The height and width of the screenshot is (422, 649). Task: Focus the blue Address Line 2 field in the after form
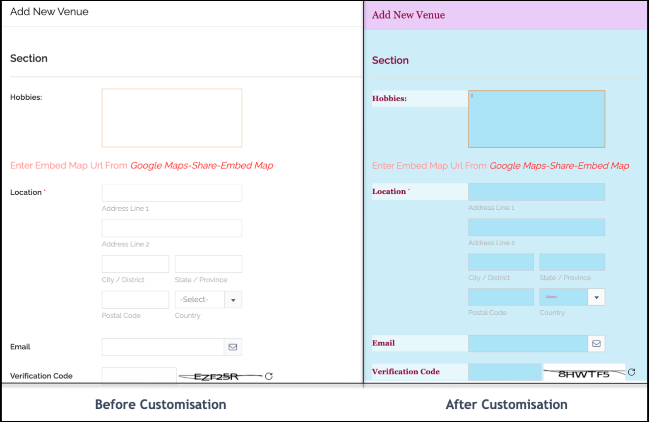[x=536, y=227]
